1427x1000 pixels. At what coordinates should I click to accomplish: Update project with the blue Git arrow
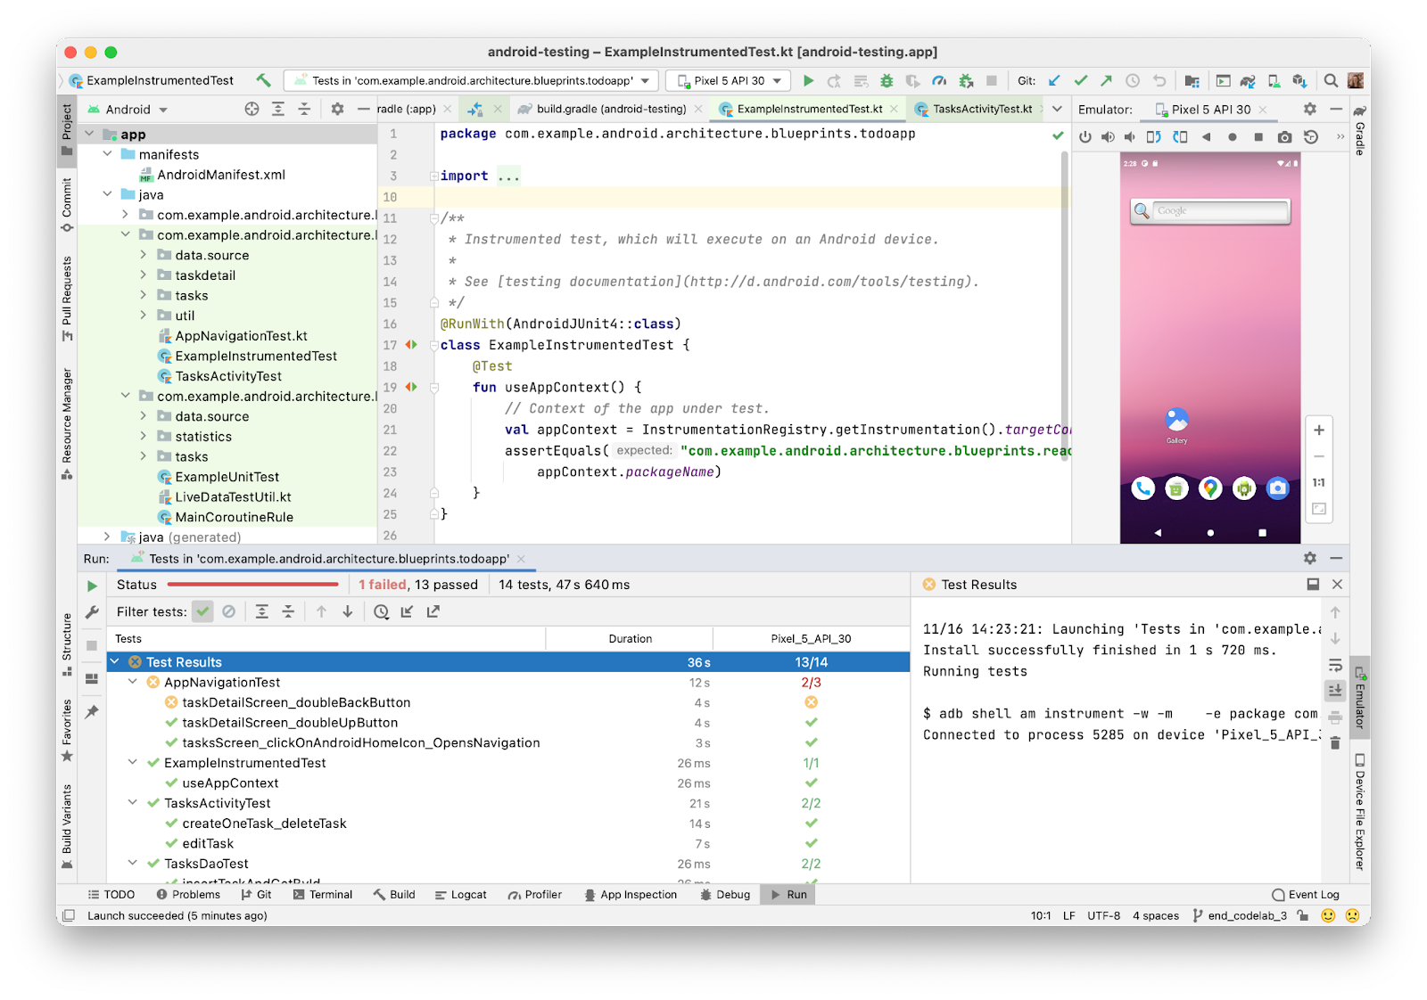point(1054,80)
